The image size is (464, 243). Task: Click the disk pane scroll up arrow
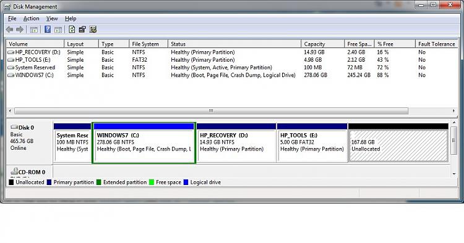(x=454, y=122)
